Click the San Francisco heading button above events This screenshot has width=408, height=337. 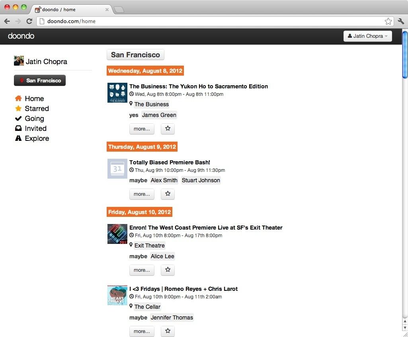[135, 55]
